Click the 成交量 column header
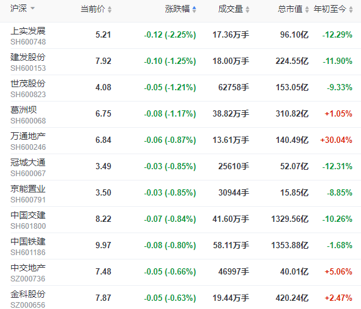 231,9
